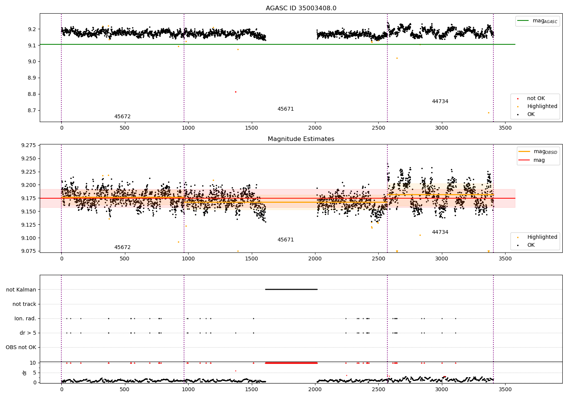This screenshot has width=568, height=398.
Task: Click y-tick "9.125" on the Magnitude Estimates plot
Action: (29, 225)
